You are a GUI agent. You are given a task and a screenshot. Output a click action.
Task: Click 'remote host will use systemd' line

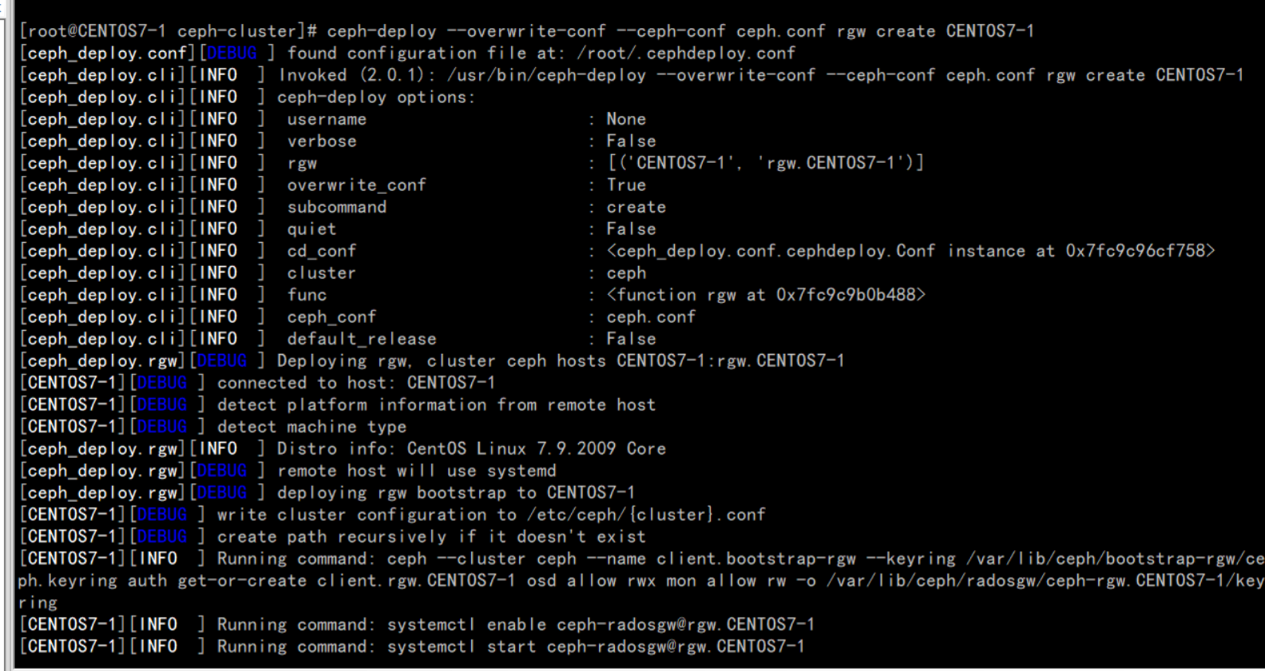pos(417,471)
